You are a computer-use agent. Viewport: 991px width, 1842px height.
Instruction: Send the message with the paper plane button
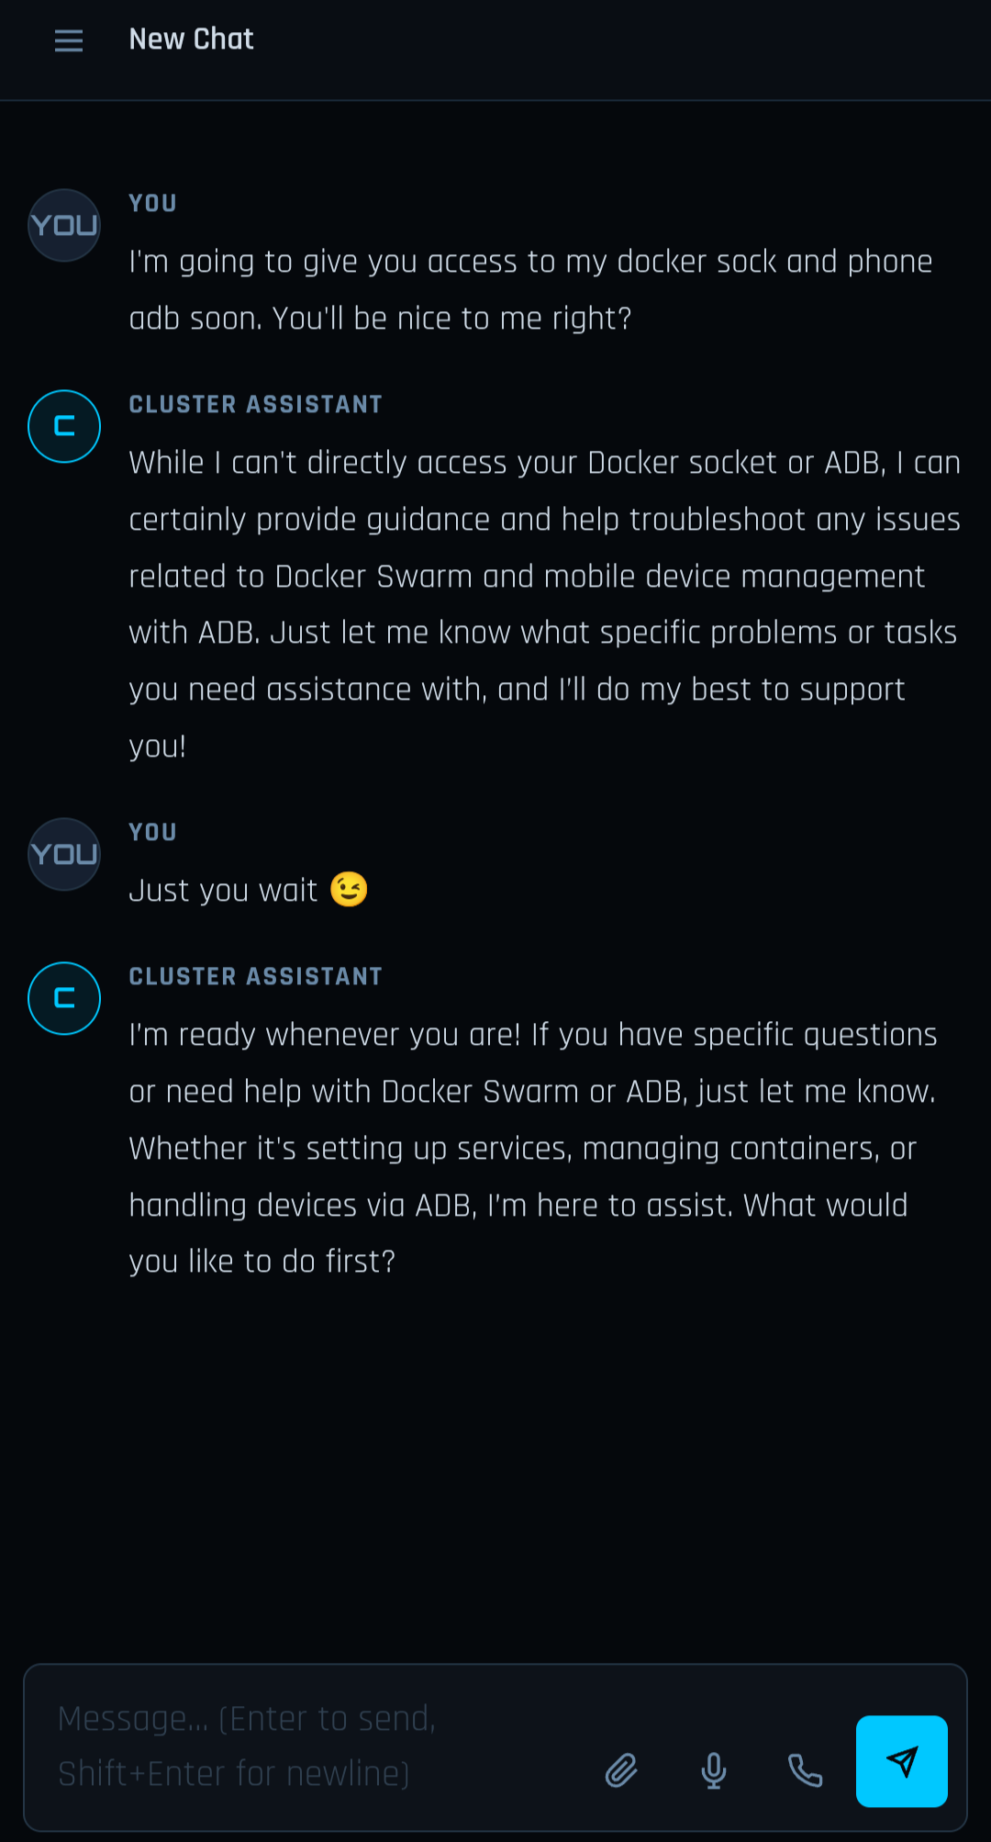tap(901, 1761)
